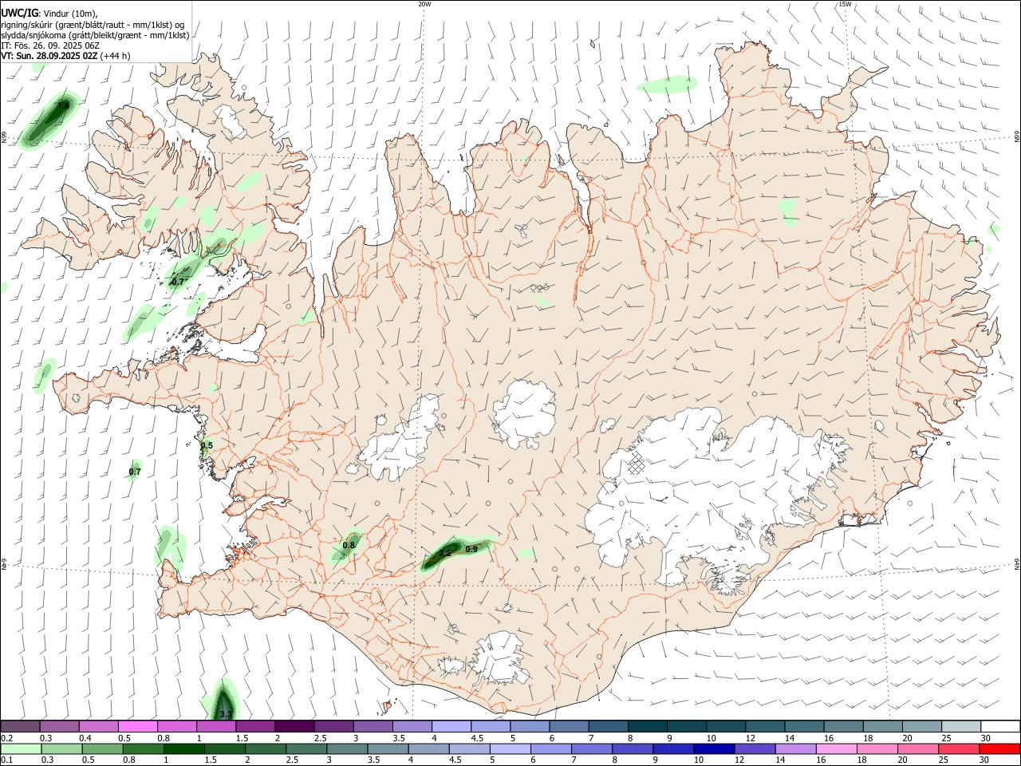1021x766 pixels.
Task: Click the '(+44 h)' forecast offset text
Action: (x=116, y=56)
